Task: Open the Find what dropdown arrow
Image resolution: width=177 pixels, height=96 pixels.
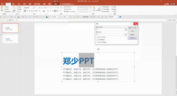Action: (126, 29)
